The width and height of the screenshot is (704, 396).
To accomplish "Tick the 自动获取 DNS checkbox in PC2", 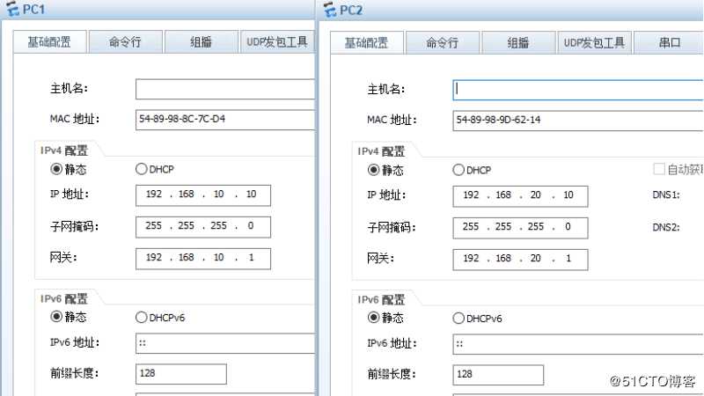I will click(x=658, y=169).
